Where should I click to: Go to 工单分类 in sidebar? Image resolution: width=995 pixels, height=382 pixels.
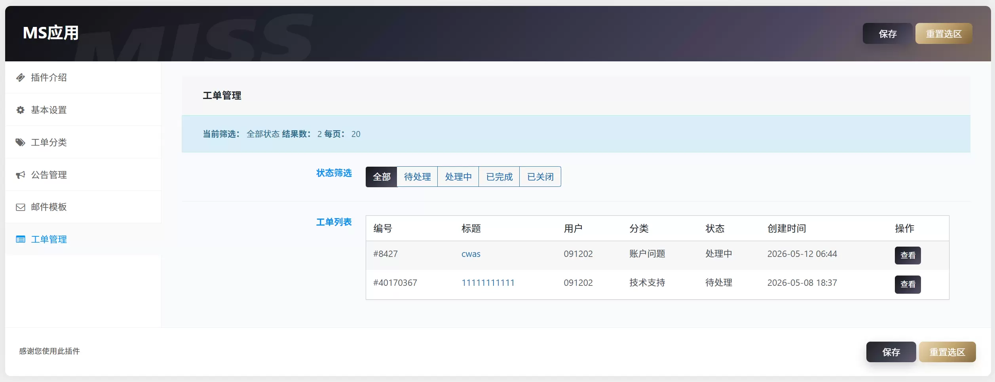(83, 143)
